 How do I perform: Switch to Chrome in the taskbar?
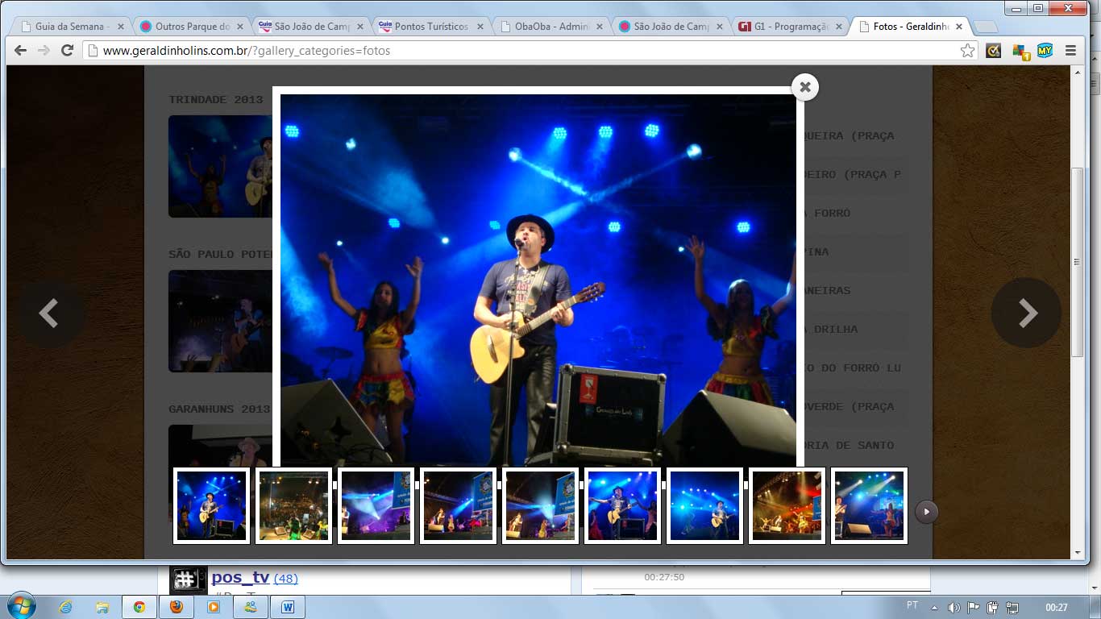[139, 607]
